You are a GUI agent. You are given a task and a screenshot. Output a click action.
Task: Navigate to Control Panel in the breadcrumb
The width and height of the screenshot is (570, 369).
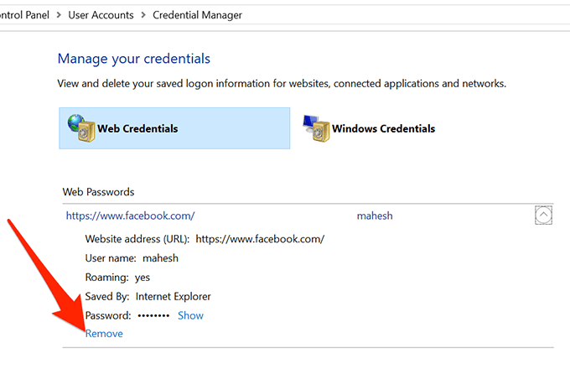point(25,15)
